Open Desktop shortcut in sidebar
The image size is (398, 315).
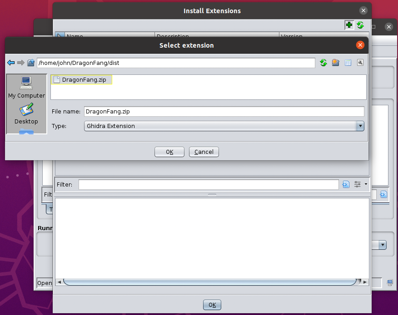click(26, 113)
